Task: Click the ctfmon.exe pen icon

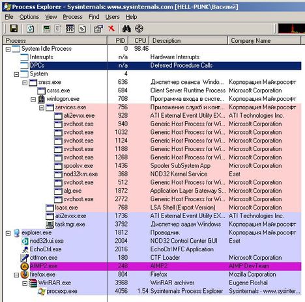Action: pyautogui.click(x=25, y=258)
